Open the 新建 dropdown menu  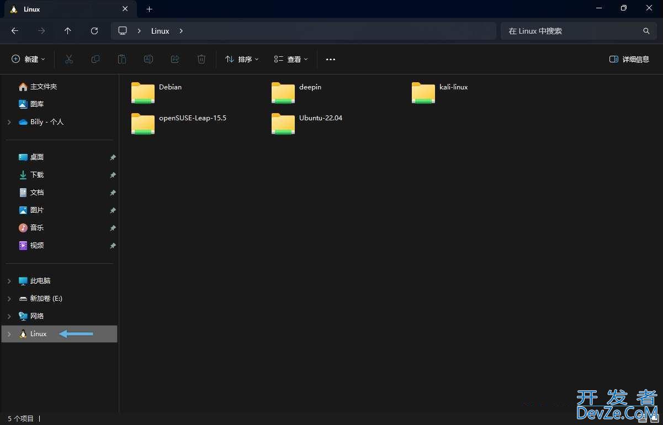(29, 59)
